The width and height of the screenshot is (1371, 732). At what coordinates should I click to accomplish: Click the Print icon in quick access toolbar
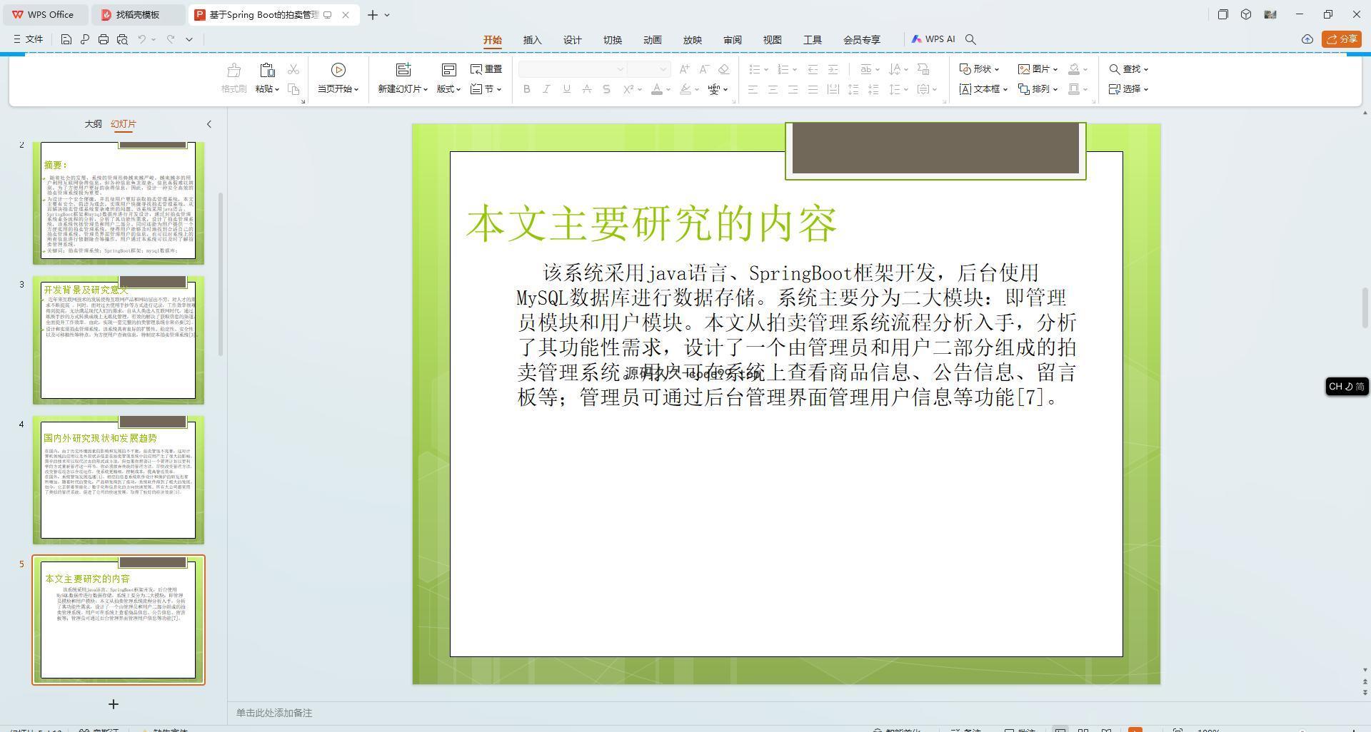pyautogui.click(x=104, y=39)
